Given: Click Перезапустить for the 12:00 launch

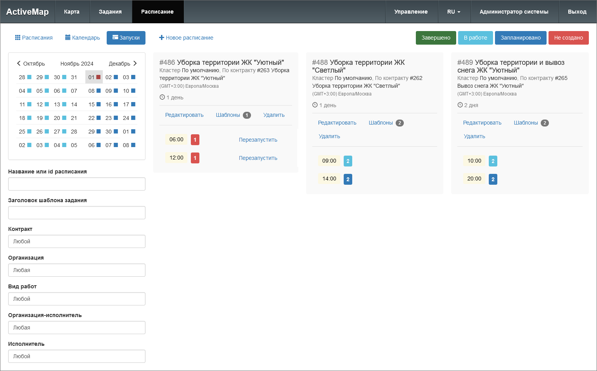Looking at the screenshot, I should tap(258, 158).
